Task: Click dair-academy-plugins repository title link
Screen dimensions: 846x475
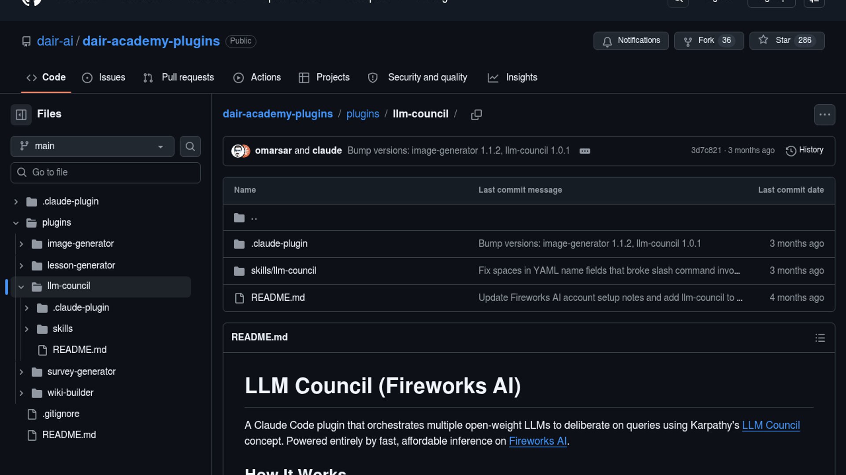Action: click(151, 41)
